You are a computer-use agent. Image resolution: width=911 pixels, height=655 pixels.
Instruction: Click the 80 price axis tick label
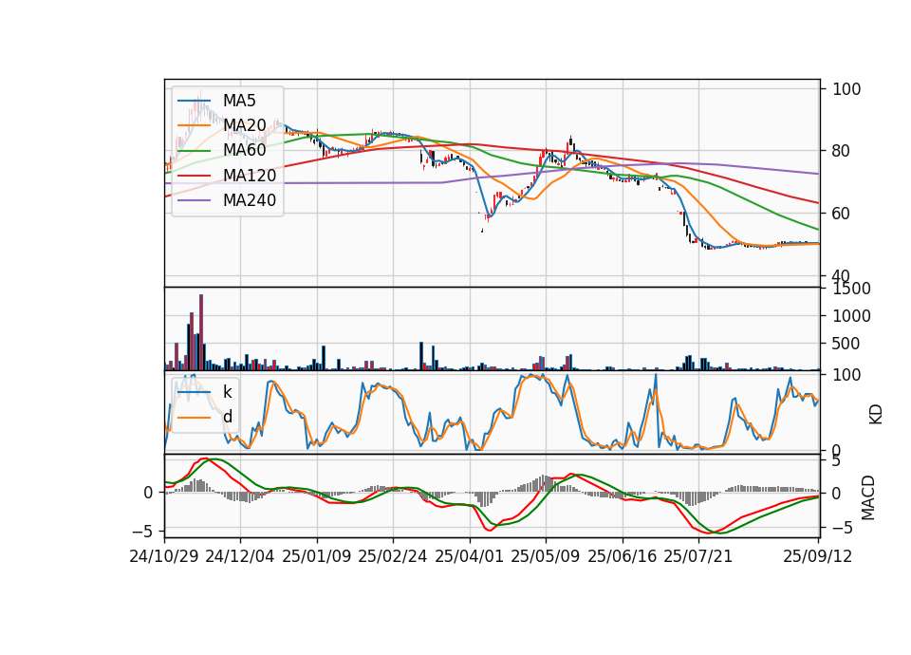[842, 151]
